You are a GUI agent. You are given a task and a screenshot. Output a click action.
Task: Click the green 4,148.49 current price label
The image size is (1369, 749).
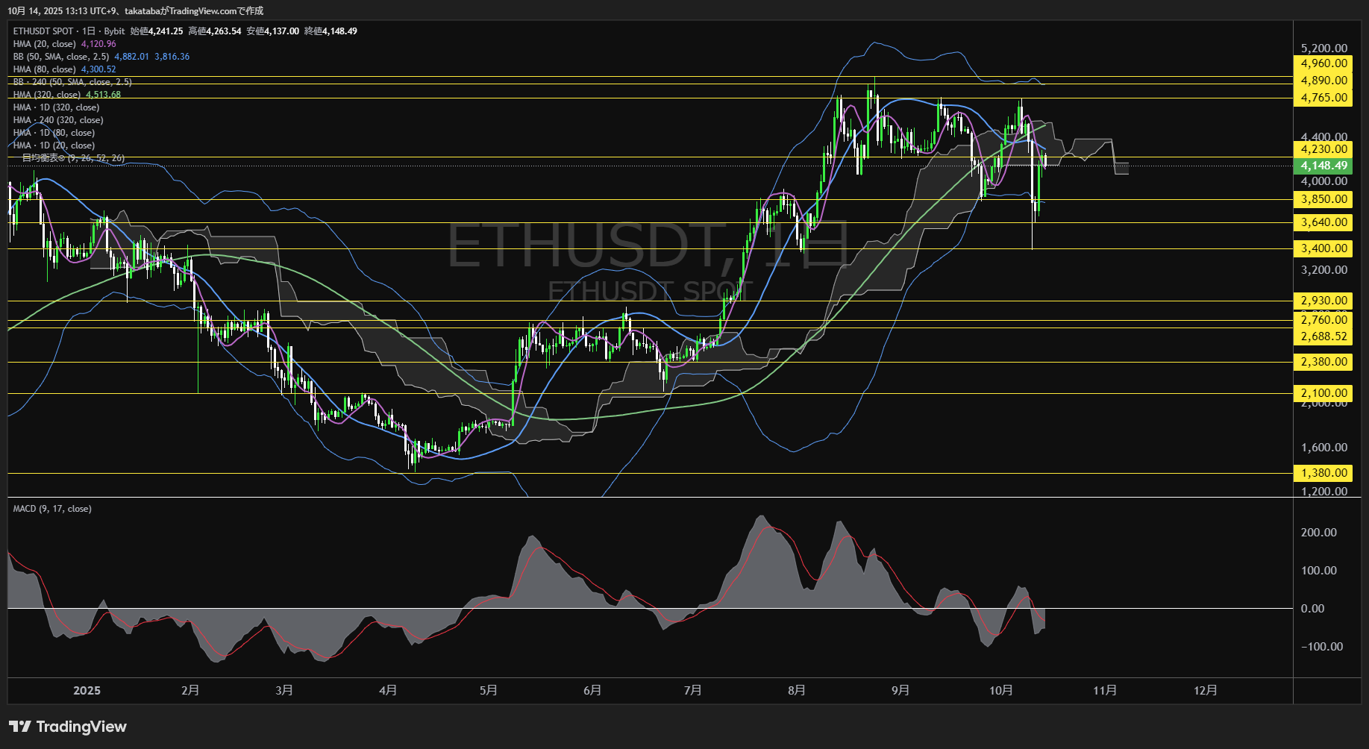point(1323,166)
